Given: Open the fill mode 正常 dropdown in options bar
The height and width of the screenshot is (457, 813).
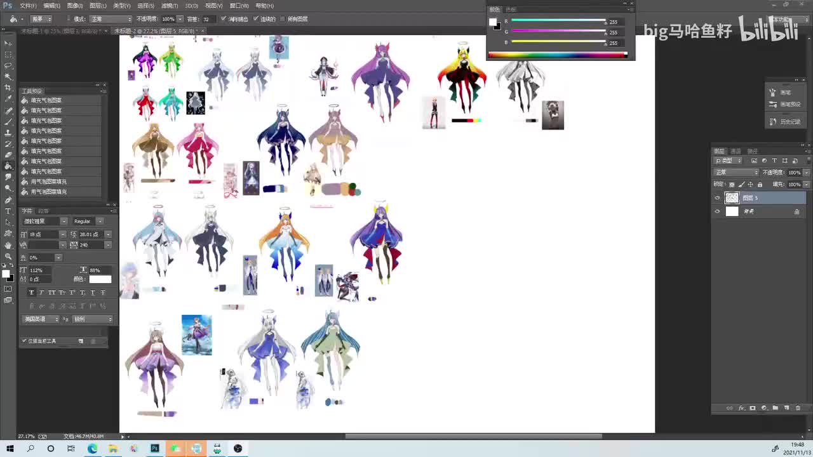Looking at the screenshot, I should coord(111,19).
